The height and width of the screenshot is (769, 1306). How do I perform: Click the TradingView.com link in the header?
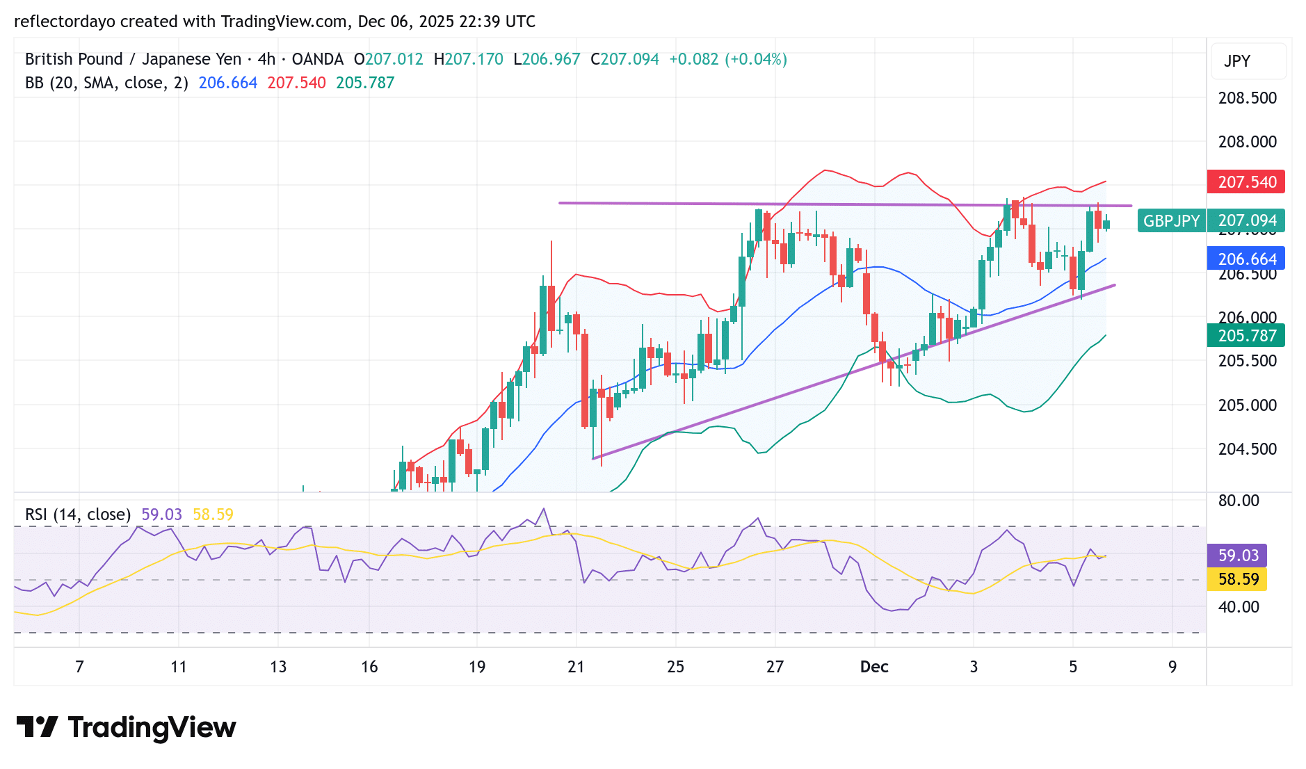pos(281,22)
